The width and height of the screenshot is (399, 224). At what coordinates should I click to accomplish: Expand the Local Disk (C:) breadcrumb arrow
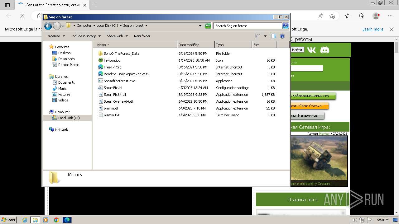tap(120, 26)
